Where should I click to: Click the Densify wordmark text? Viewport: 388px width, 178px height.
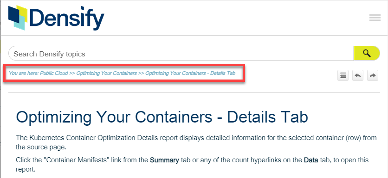click(67, 17)
